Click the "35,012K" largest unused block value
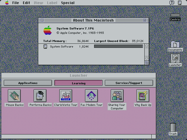This screenshot has width=187, height=140. coord(138,41)
